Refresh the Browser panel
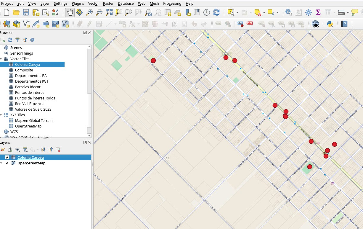 tap(10, 40)
